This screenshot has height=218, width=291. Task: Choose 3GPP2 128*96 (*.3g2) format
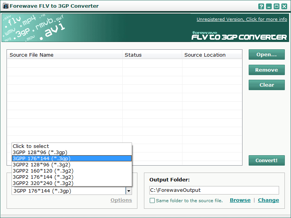(72, 165)
